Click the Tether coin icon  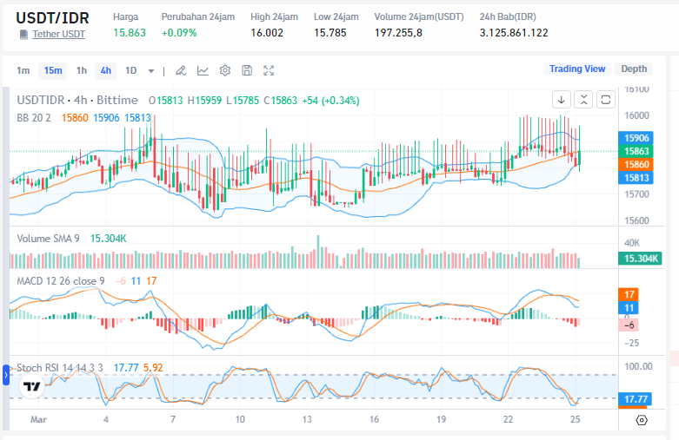click(23, 35)
